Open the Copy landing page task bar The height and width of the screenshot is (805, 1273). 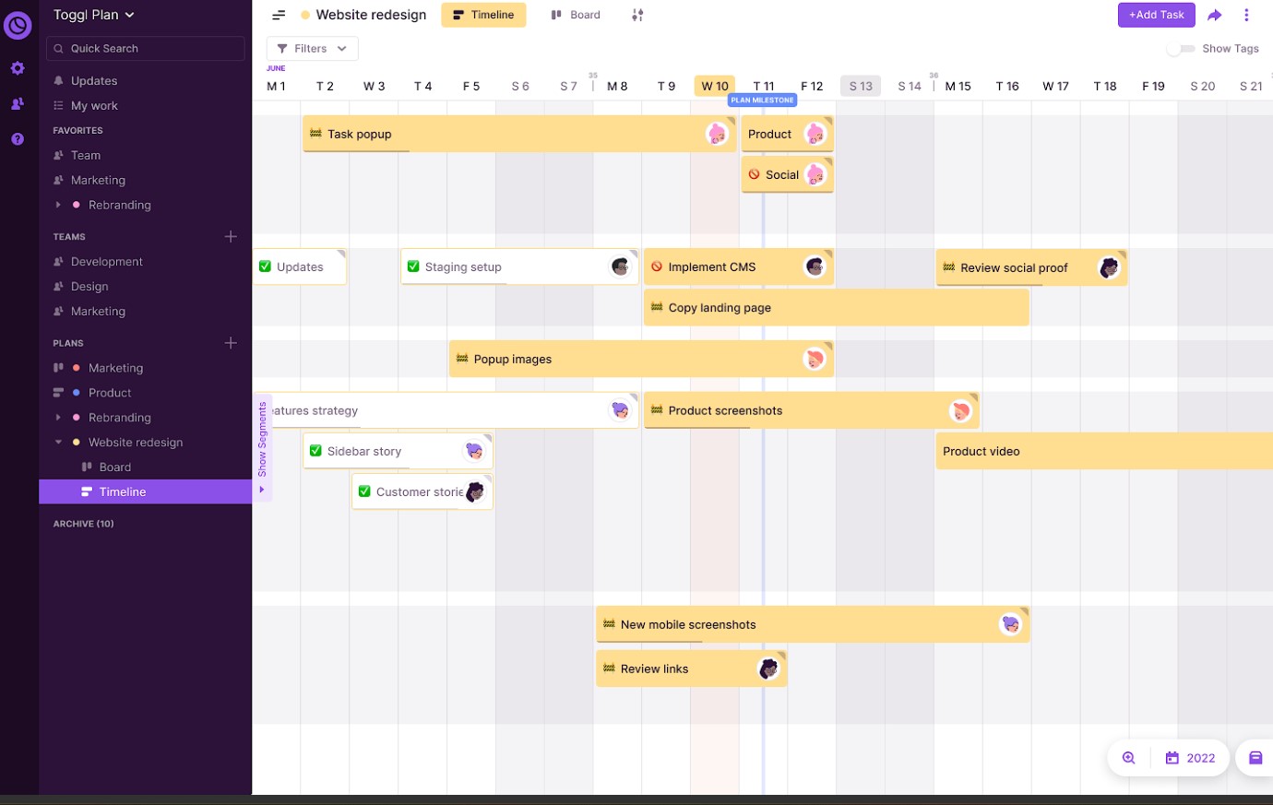coord(837,307)
